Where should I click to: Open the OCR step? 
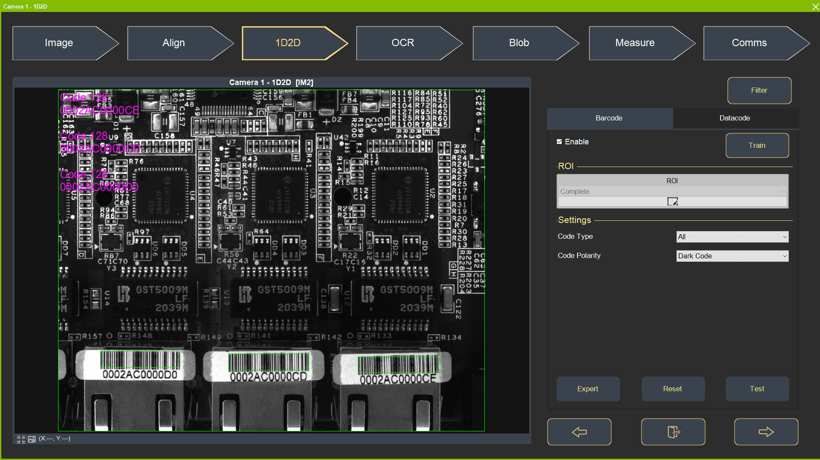(409, 43)
